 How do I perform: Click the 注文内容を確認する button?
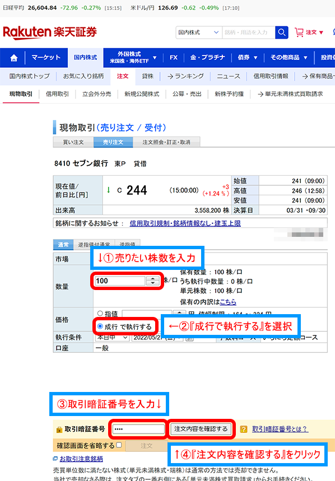201,429
